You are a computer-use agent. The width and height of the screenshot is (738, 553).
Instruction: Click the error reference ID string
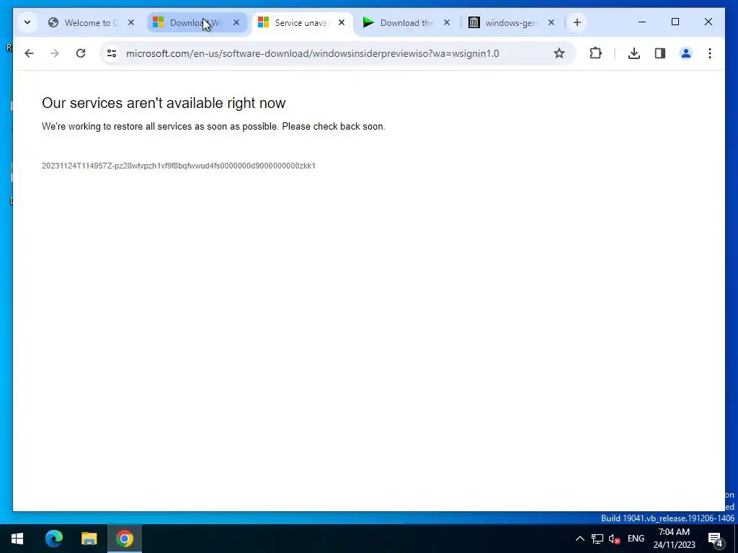click(179, 166)
